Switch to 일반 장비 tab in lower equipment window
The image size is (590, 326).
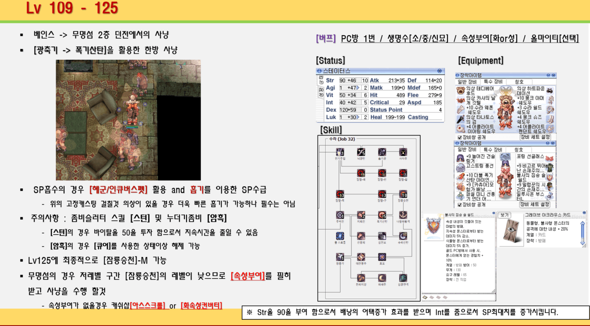coord(467,149)
